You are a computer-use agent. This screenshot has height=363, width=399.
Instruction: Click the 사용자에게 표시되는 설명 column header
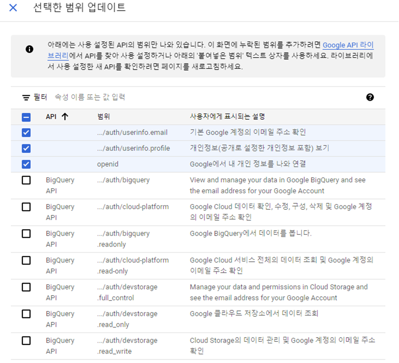coord(227,117)
